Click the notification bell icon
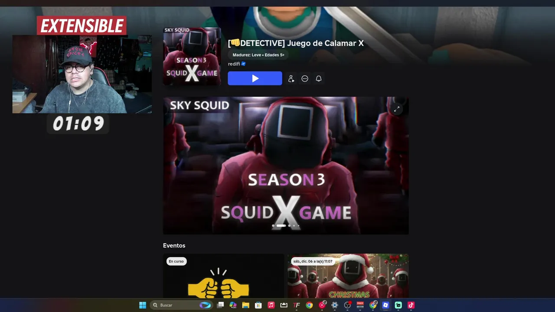Viewport: 555px width, 312px height. (319, 78)
